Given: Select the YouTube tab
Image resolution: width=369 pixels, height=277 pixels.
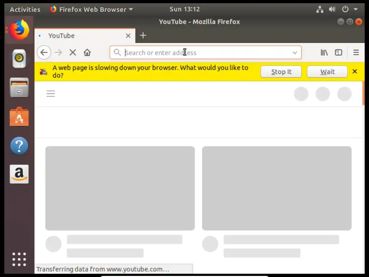Looking at the screenshot, I should coord(85,36).
